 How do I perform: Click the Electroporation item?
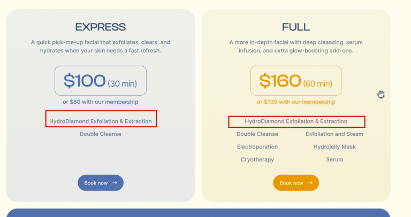(257, 147)
